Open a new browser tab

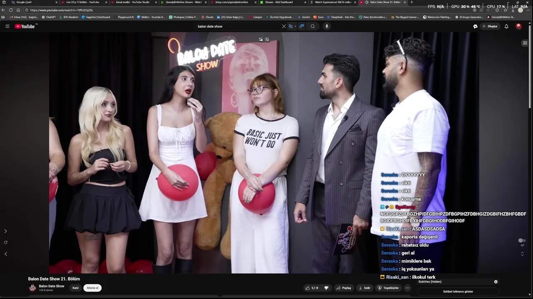pyautogui.click(x=412, y=2)
